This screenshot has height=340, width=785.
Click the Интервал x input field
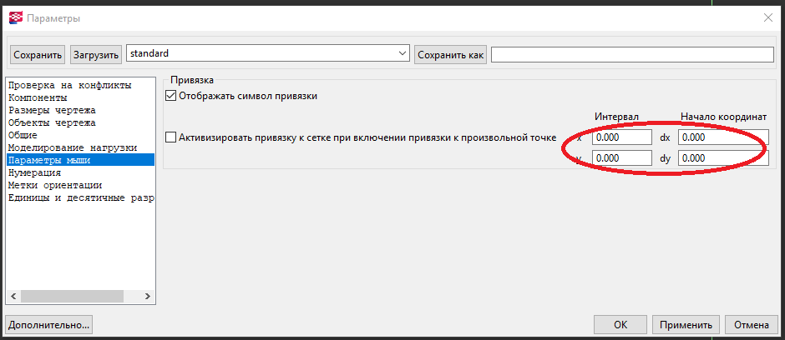(621, 137)
